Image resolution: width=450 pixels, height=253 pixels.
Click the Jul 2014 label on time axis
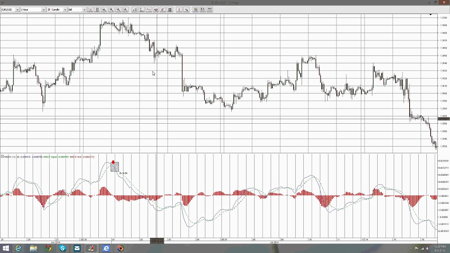click(x=274, y=242)
